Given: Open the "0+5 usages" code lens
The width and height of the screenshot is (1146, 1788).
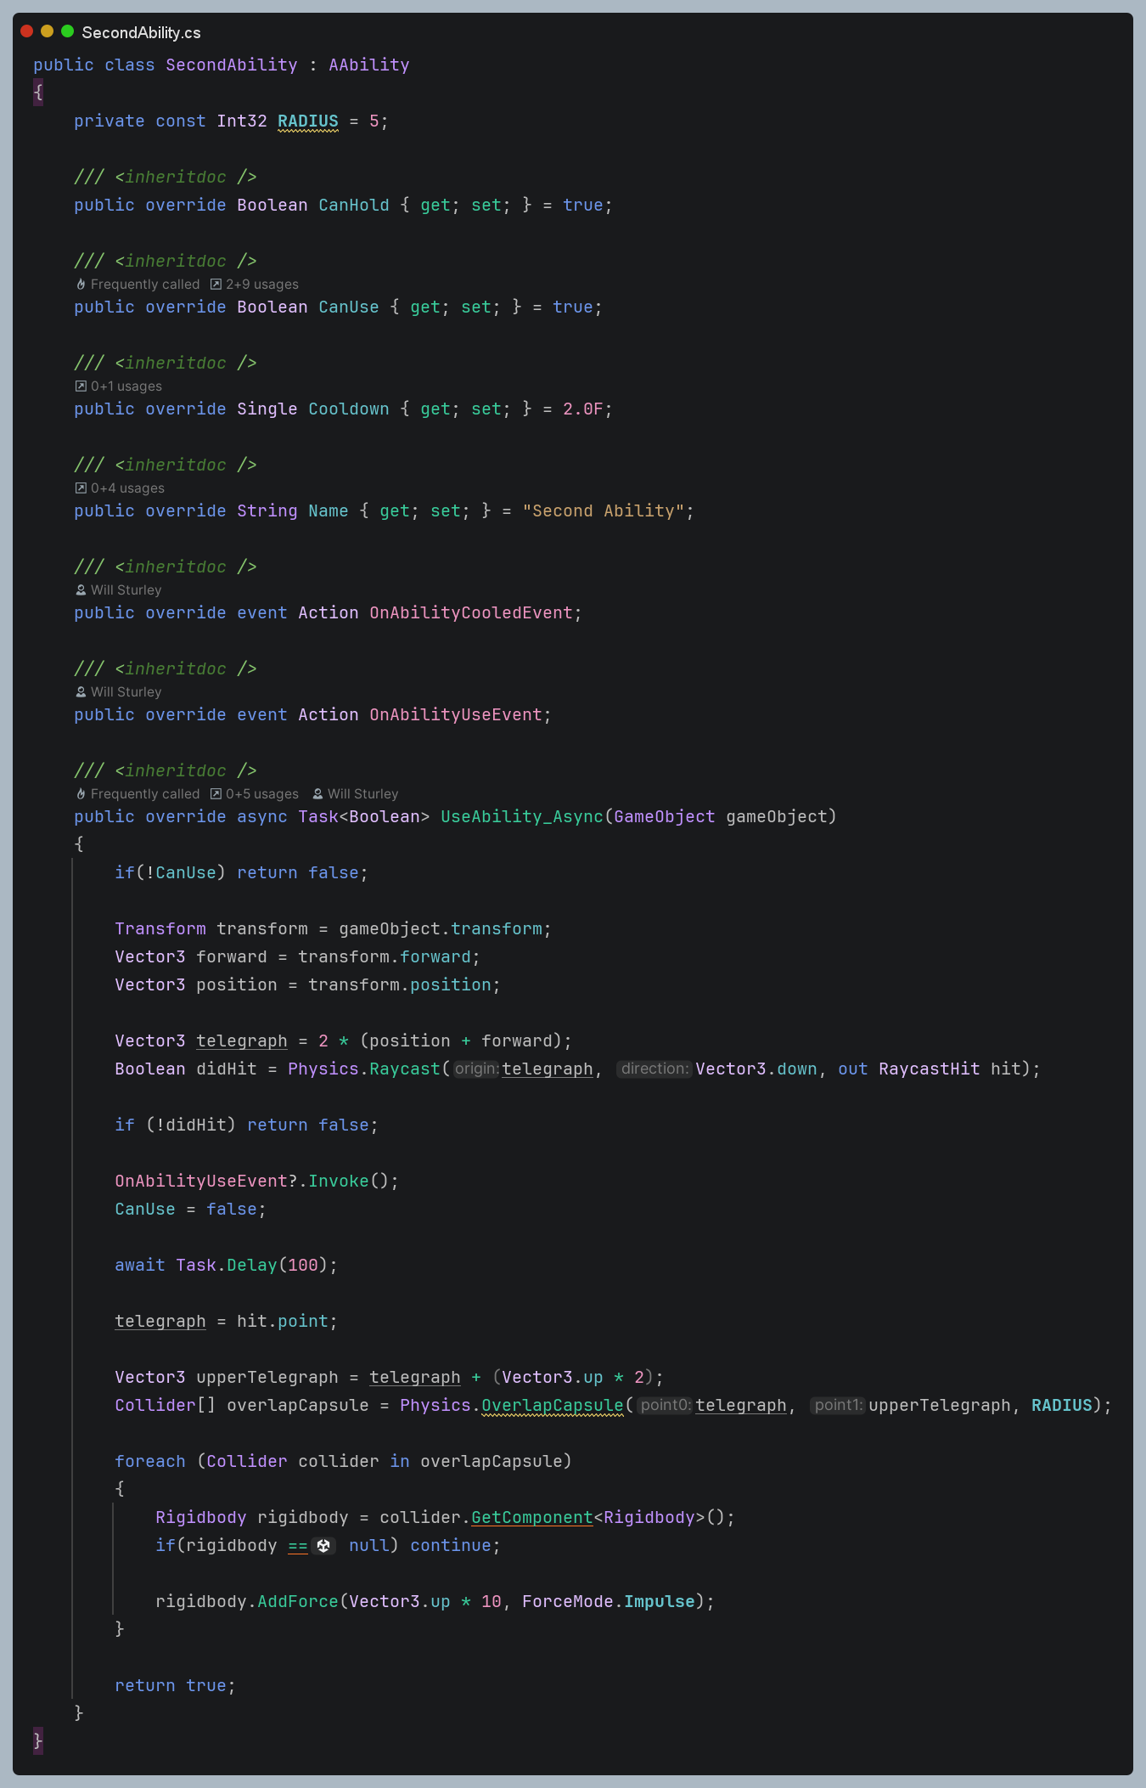Looking at the screenshot, I should pos(261,794).
